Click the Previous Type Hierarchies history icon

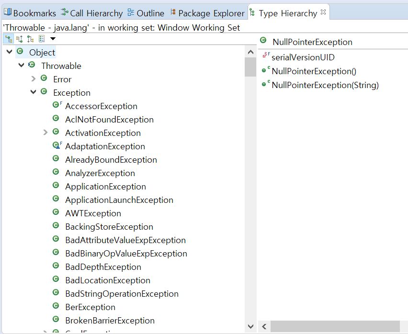point(42,39)
